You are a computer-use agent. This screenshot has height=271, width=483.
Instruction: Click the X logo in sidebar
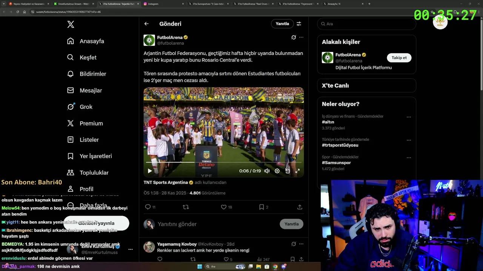(x=71, y=24)
